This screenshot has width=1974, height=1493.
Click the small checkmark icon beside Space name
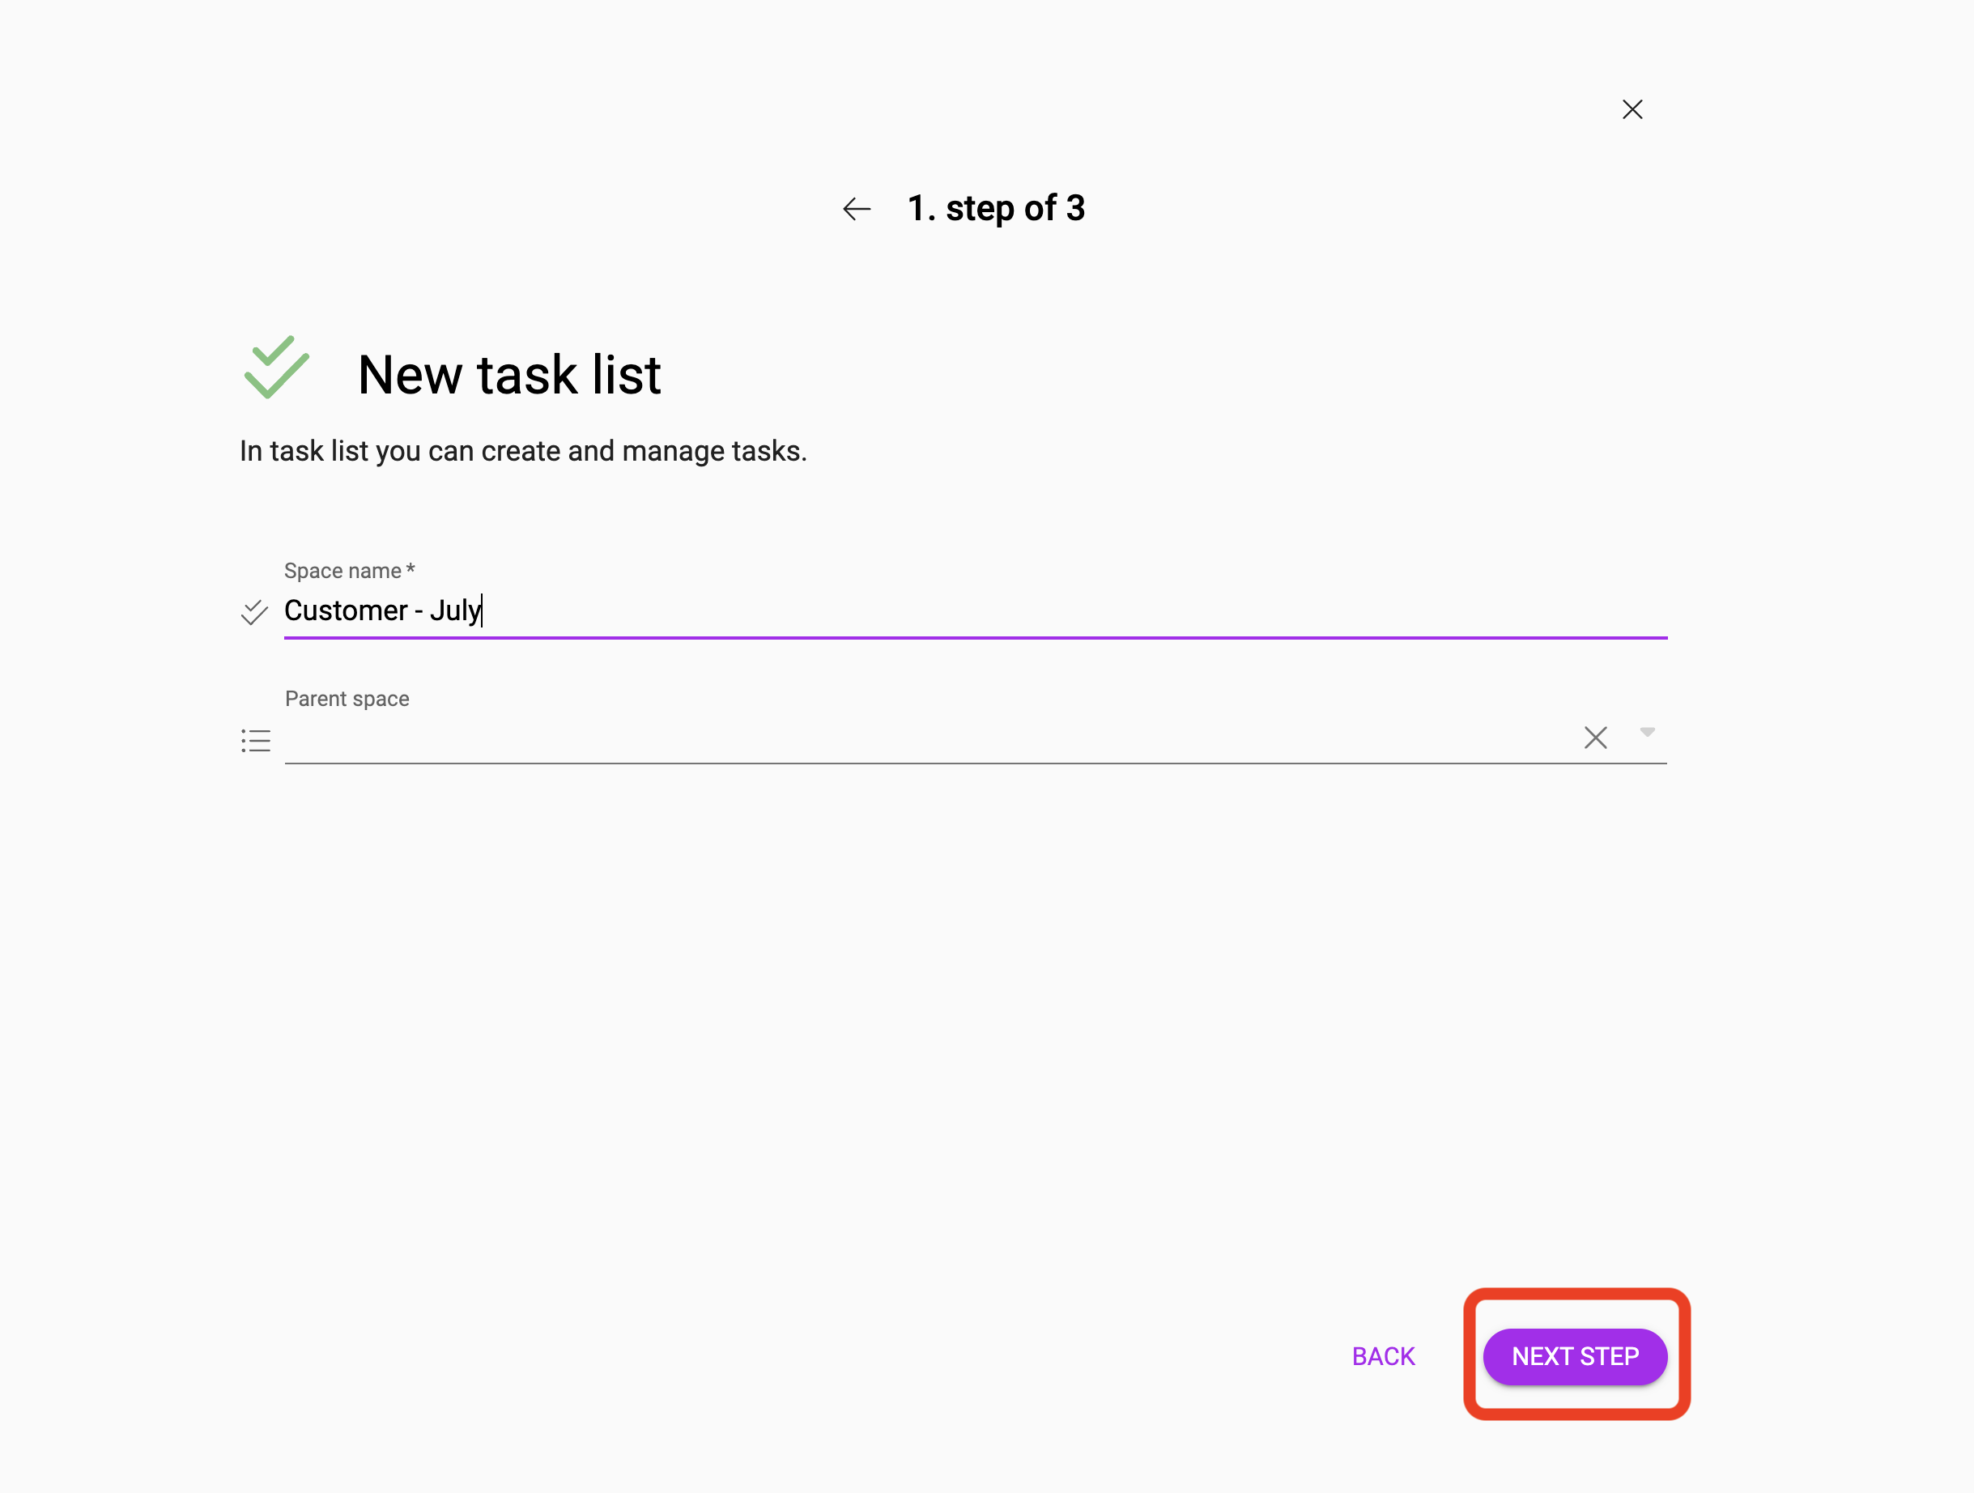254,612
